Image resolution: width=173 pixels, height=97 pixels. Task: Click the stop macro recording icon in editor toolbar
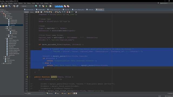(69, 12)
